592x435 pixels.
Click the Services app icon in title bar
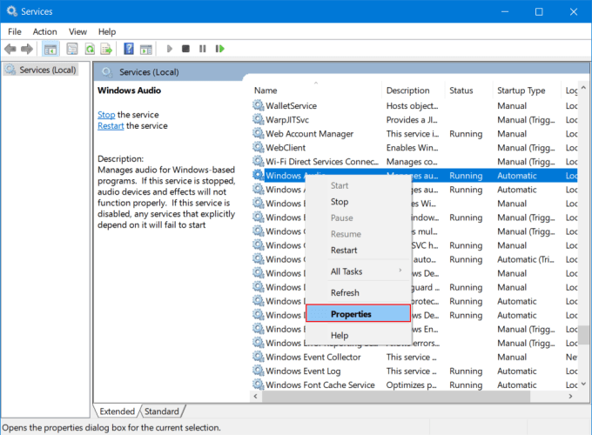[11, 11]
